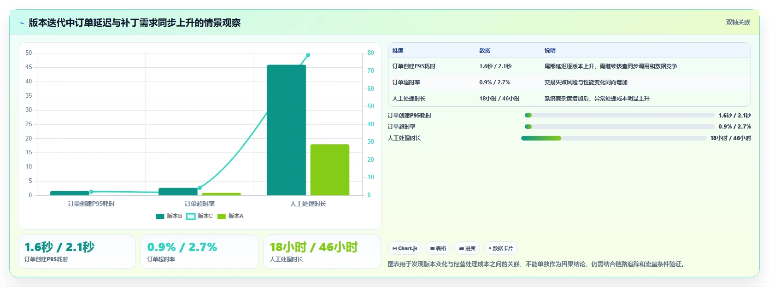The height and width of the screenshot is (287, 769).
Task: Click the 18小时 / 46小时 value beside progress bar
Action: (730, 138)
